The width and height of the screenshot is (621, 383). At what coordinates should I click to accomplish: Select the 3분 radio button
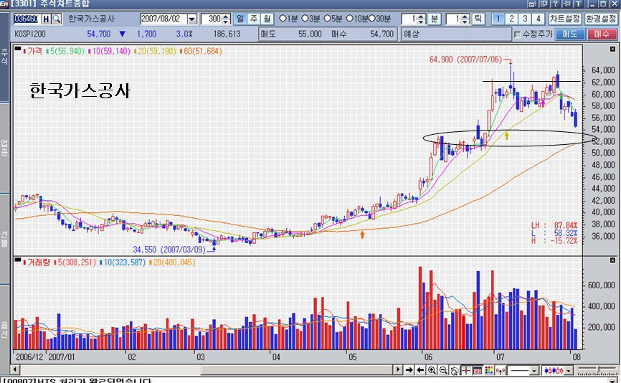[305, 19]
